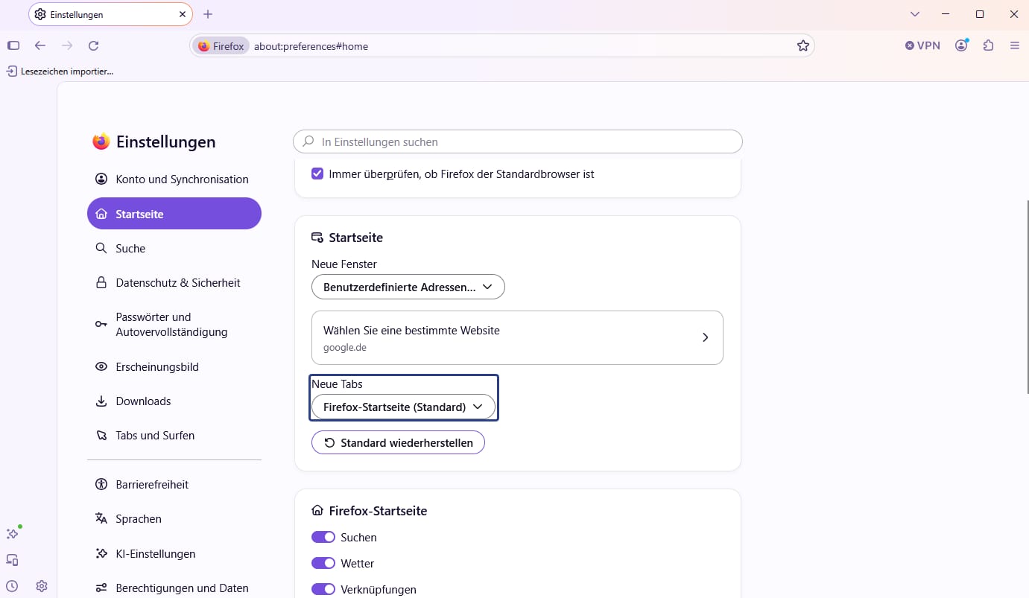Toggle the Wetter switch
Viewport: 1029px width, 598px height.
tap(323, 563)
